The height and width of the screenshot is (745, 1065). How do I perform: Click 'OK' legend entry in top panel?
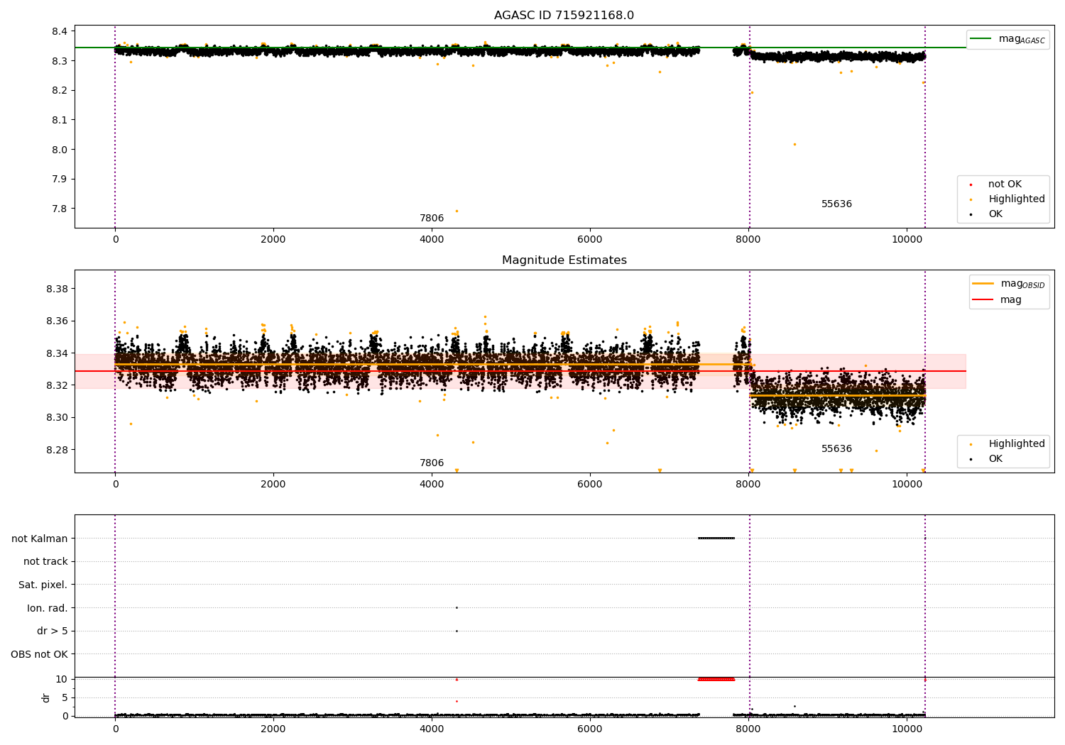click(x=986, y=214)
